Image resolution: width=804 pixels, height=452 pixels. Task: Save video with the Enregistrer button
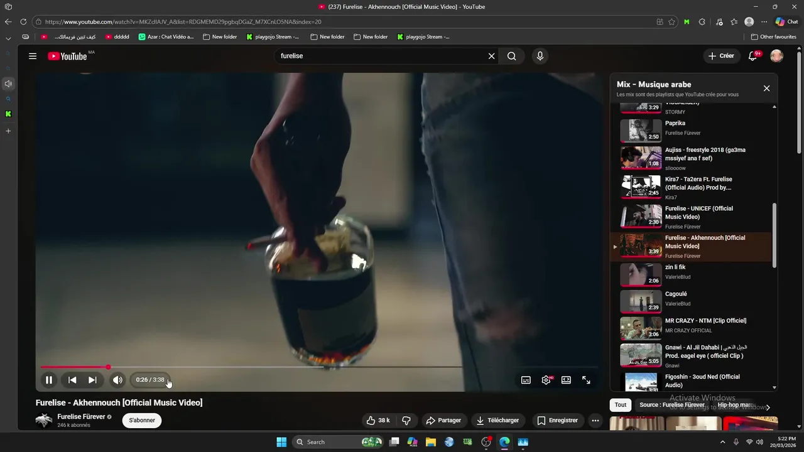point(557,420)
